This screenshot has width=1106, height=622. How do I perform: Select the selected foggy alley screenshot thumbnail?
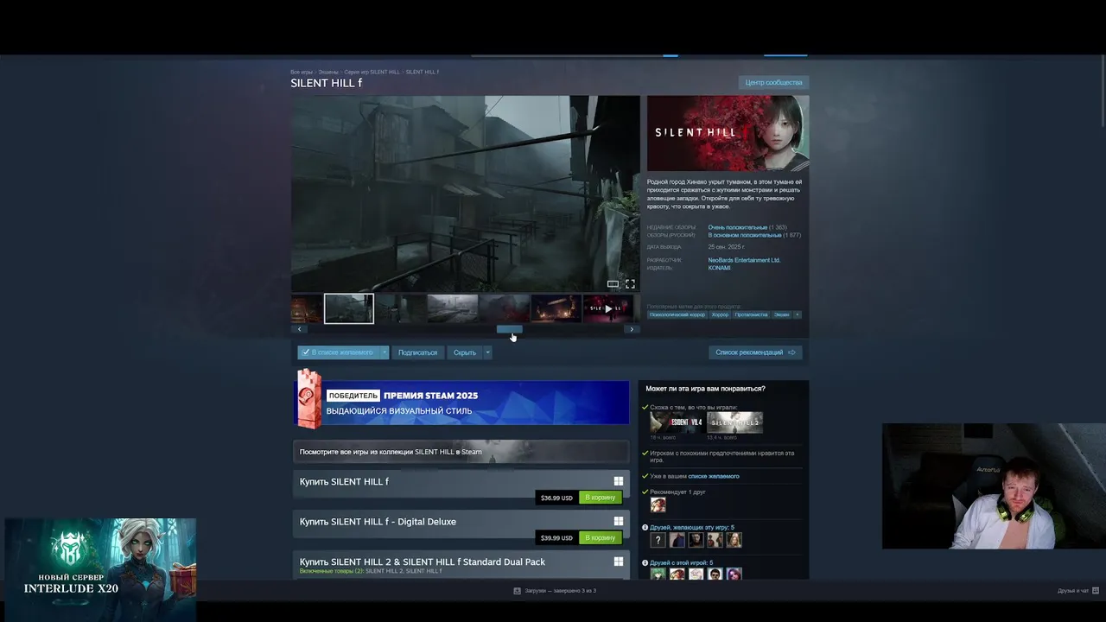349,308
